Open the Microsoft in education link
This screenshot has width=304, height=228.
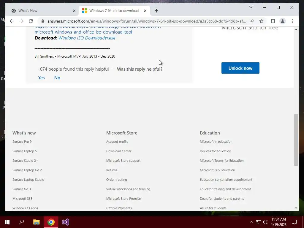tap(216, 142)
